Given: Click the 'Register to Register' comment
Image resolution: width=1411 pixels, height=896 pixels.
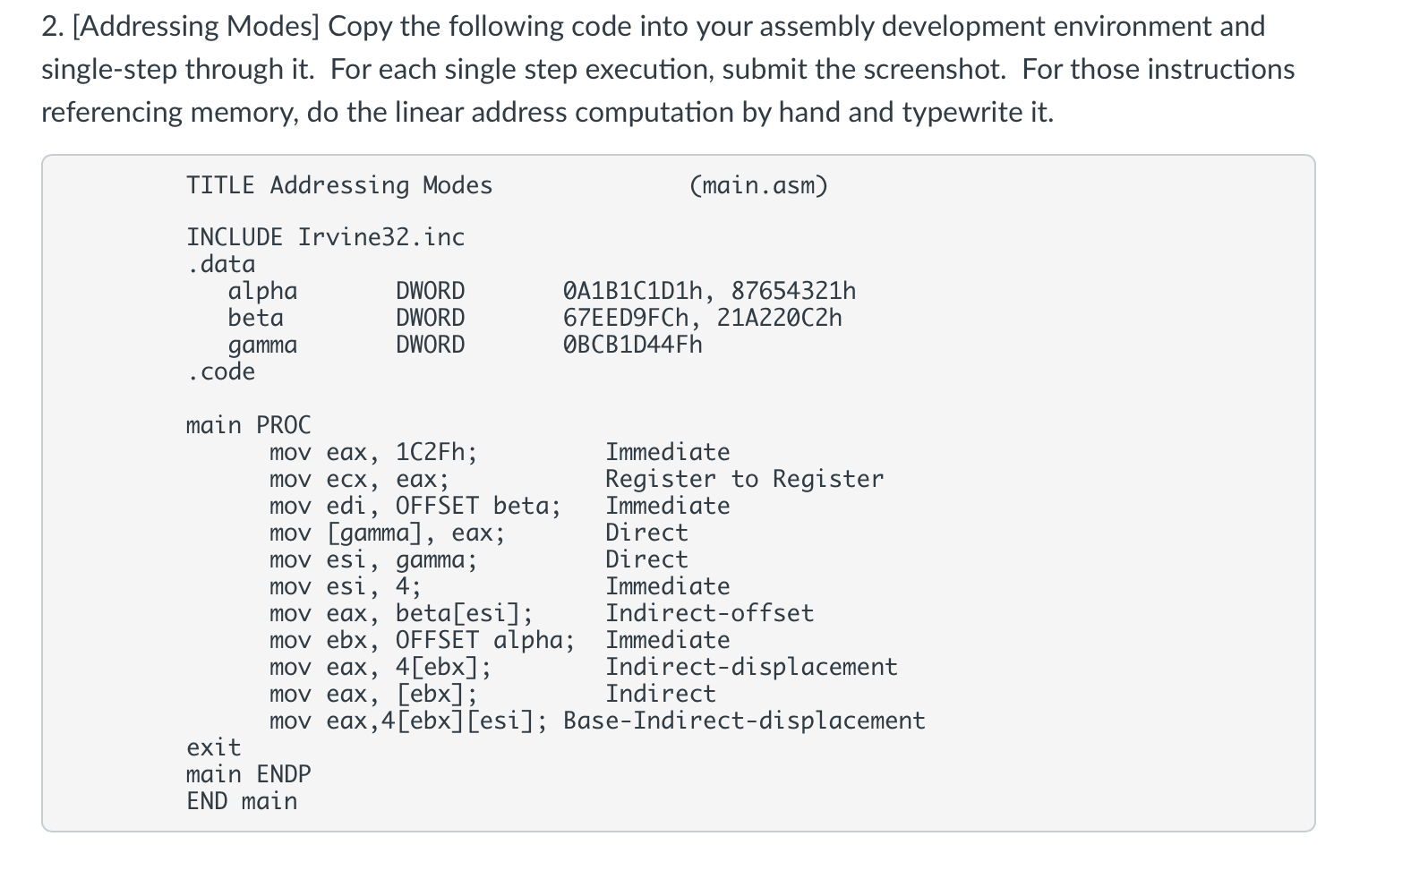Looking at the screenshot, I should point(745,479).
